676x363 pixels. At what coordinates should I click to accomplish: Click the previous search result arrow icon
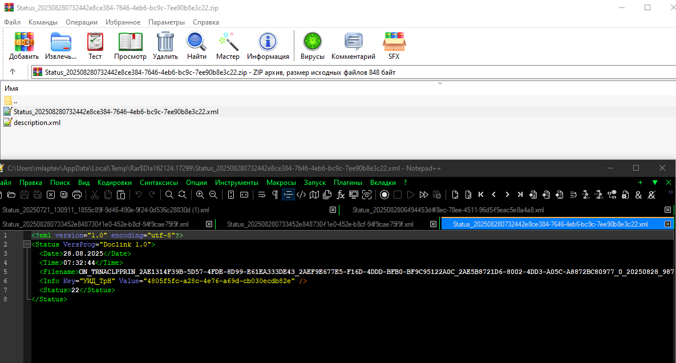click(x=493, y=195)
